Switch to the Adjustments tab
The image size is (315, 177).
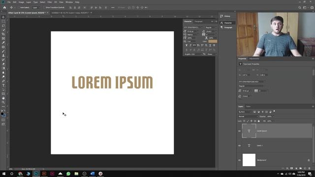(x=254, y=59)
